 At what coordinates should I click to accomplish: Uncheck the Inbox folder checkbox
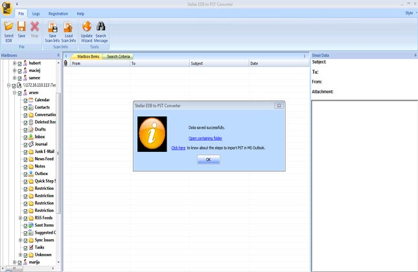[25, 137]
